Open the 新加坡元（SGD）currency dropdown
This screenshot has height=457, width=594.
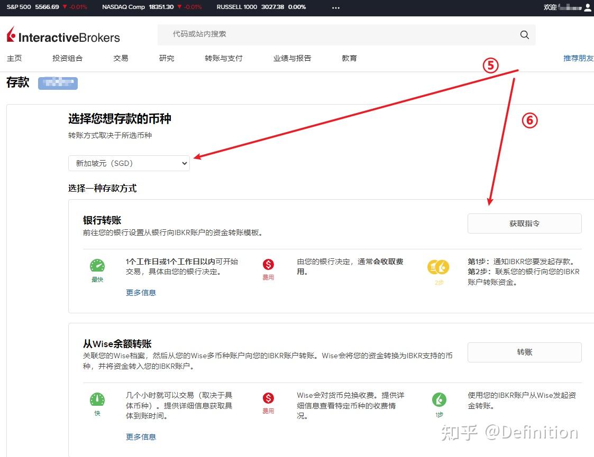click(x=129, y=163)
